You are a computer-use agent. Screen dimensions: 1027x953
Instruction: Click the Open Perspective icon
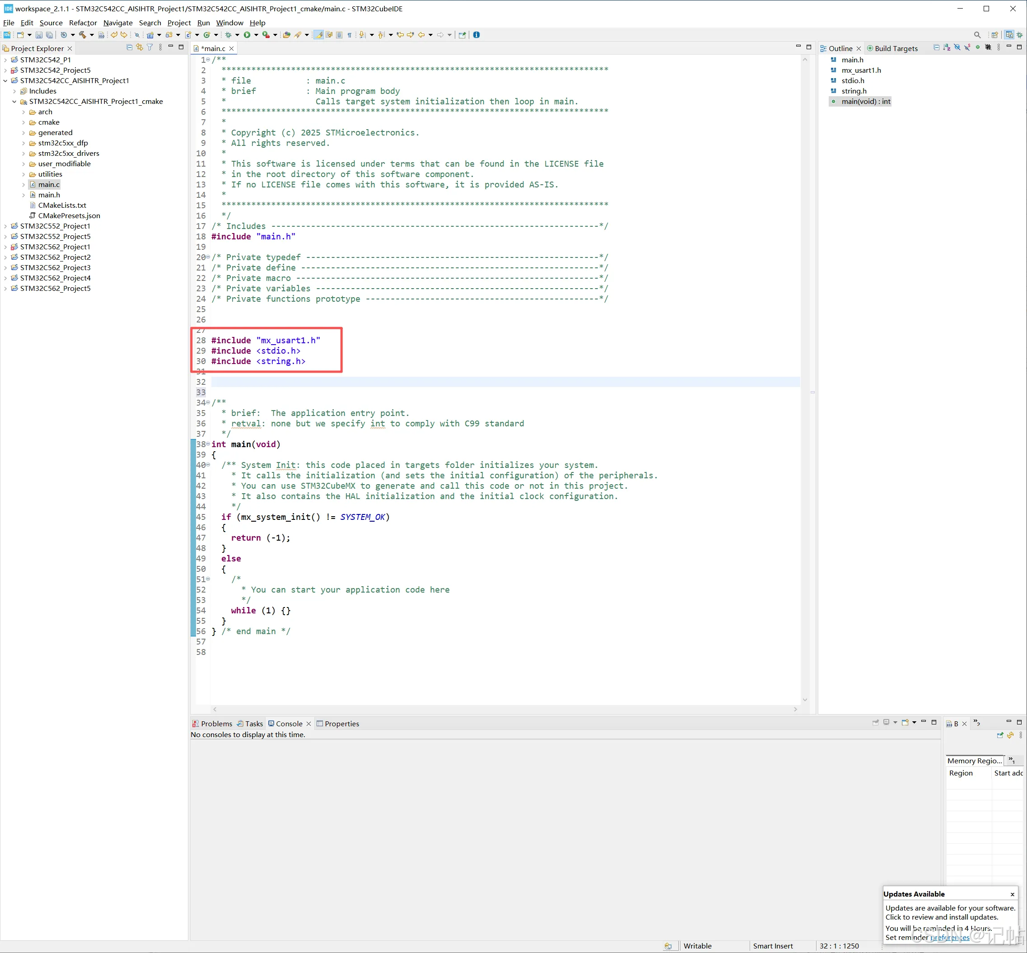point(994,35)
